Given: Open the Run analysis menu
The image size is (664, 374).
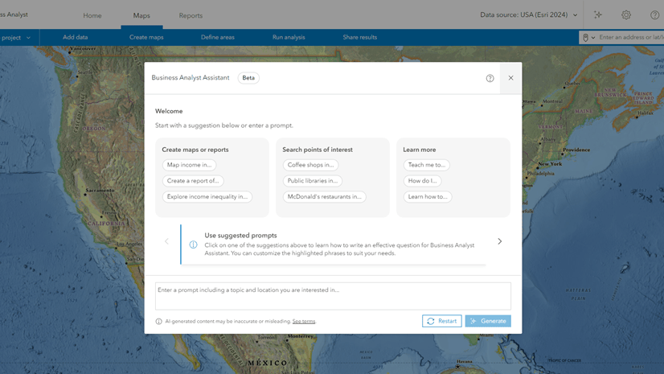Looking at the screenshot, I should point(289,37).
